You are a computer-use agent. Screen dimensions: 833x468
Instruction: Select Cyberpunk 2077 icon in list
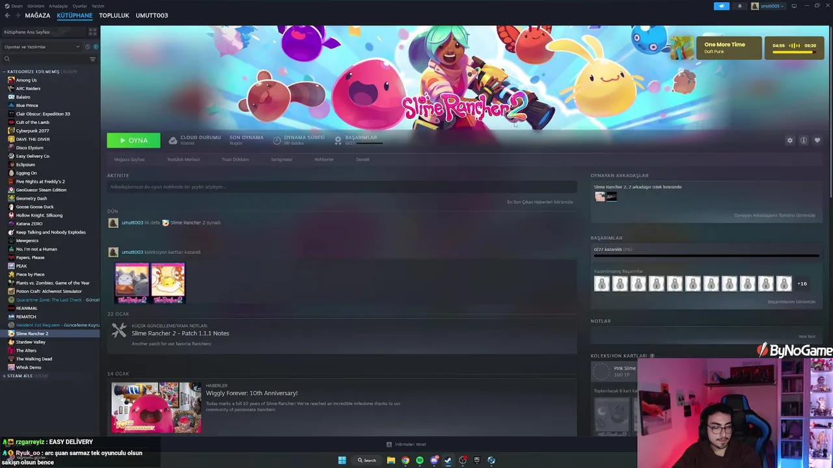coord(11,131)
